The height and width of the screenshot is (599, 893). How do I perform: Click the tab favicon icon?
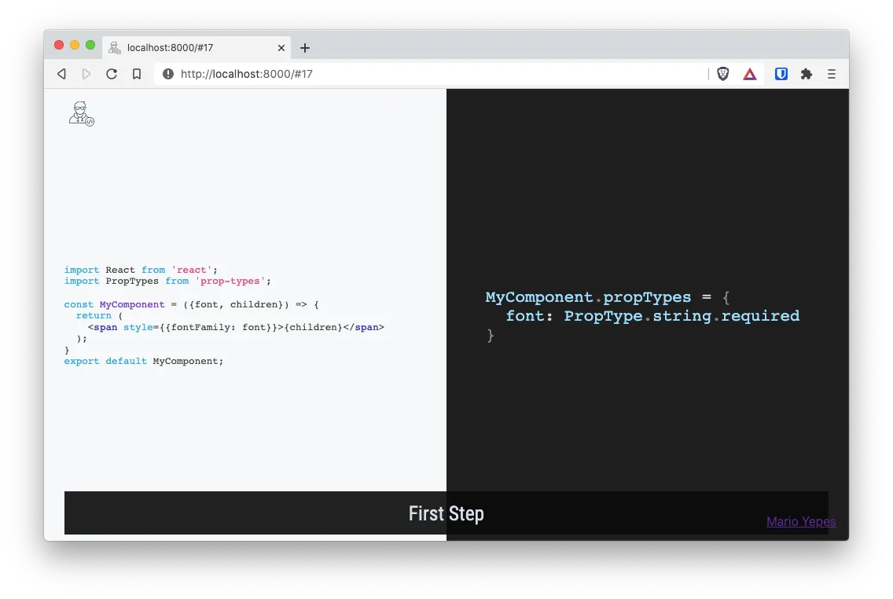115,48
